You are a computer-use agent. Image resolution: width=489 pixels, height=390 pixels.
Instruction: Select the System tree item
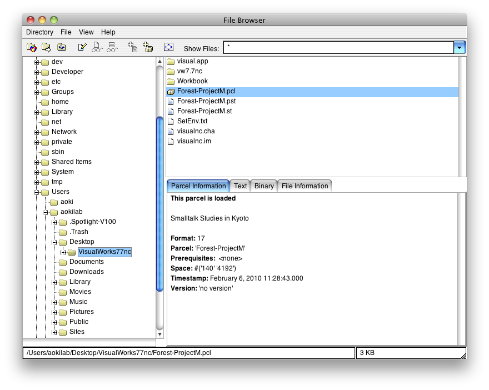[63, 172]
